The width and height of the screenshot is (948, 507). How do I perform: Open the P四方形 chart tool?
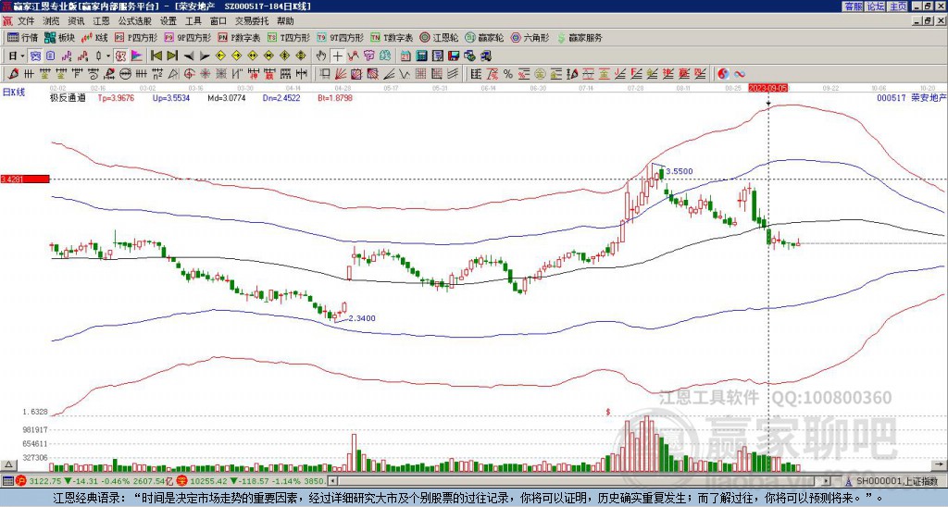coord(136,37)
